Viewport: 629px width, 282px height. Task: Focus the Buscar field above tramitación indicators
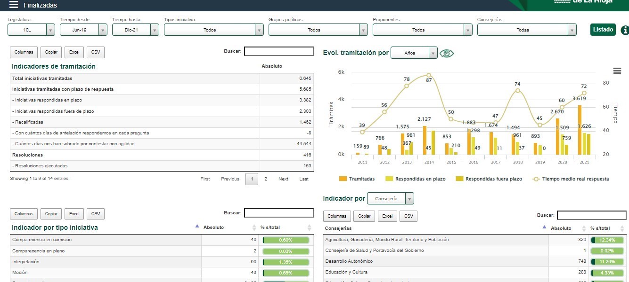278,51
